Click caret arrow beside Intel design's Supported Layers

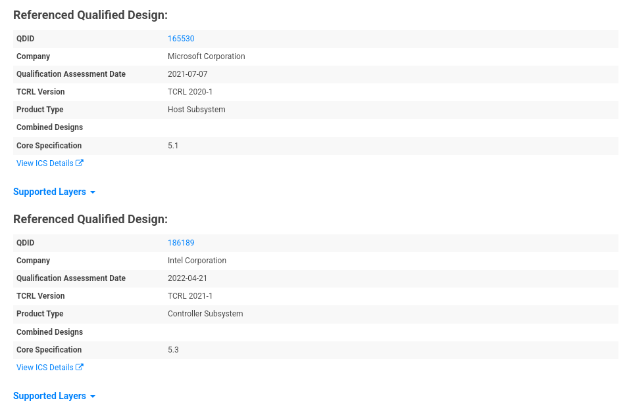[93, 396]
